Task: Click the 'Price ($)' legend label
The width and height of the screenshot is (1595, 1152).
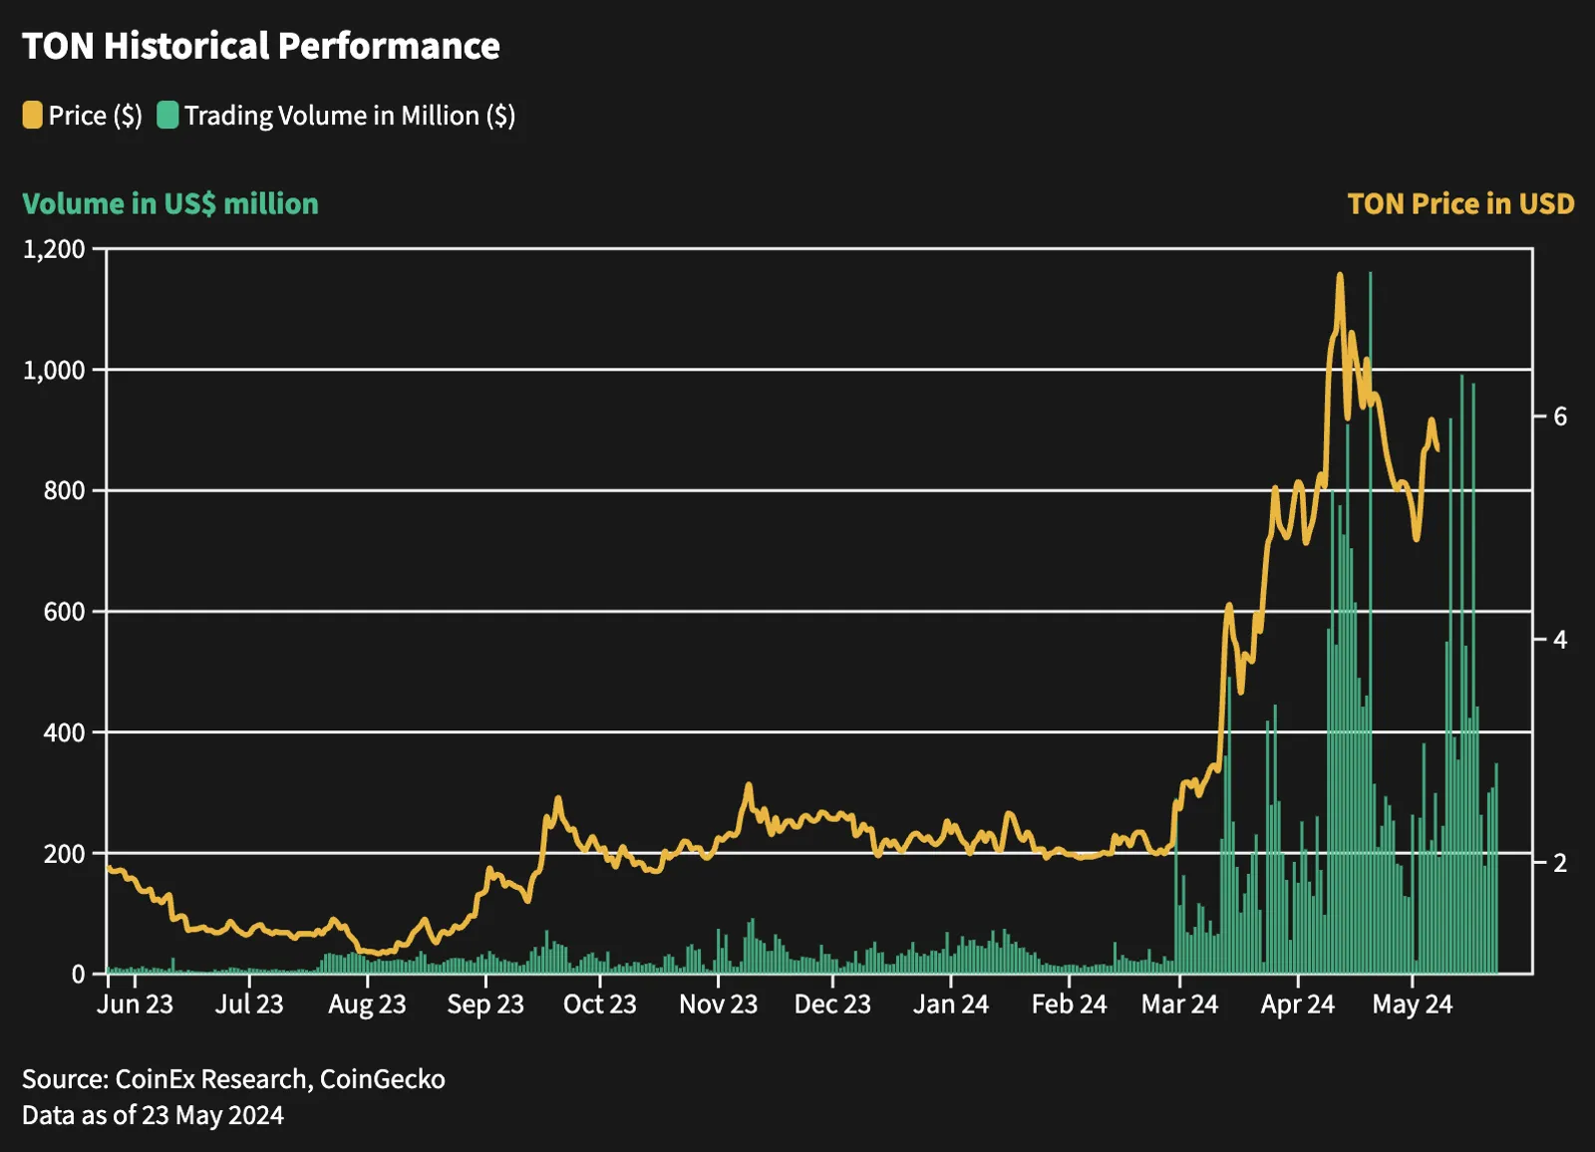Action: click(96, 116)
